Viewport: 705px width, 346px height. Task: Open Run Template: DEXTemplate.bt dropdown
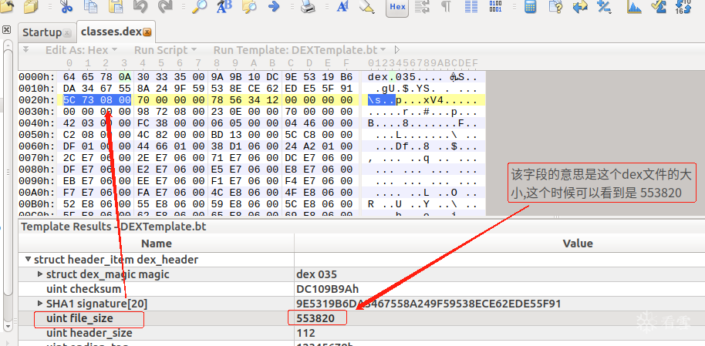click(299, 50)
